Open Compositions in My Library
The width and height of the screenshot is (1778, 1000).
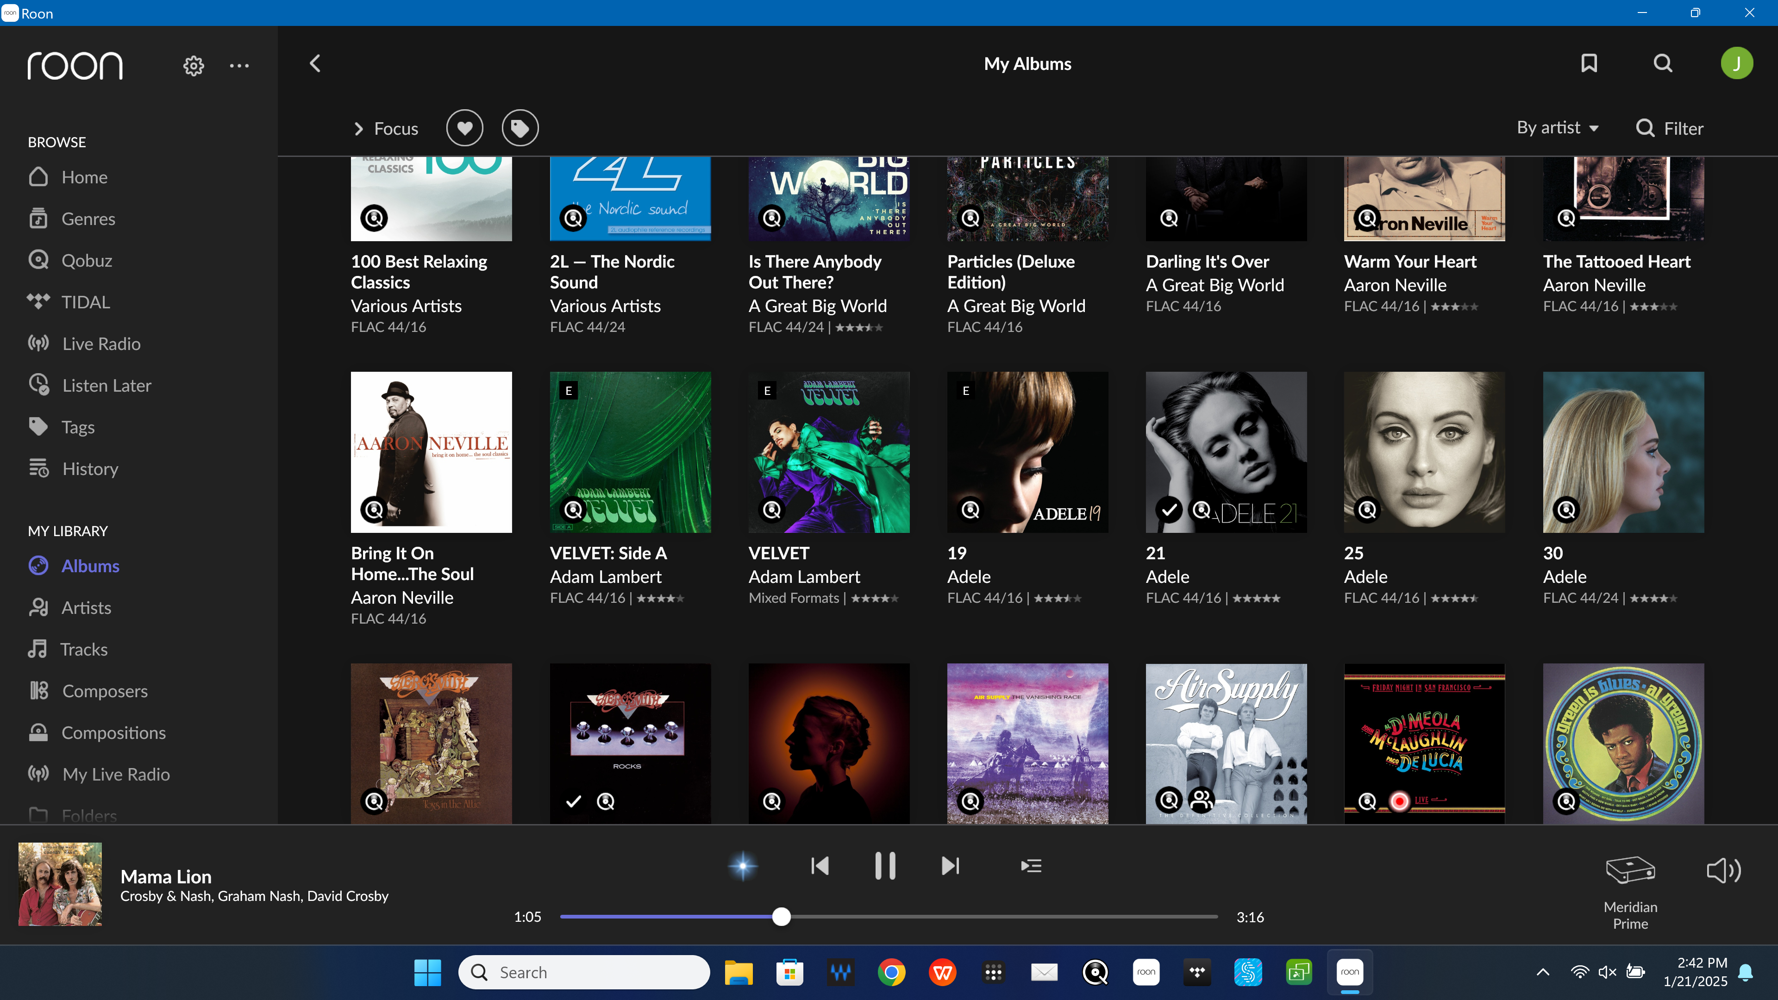[97, 733]
